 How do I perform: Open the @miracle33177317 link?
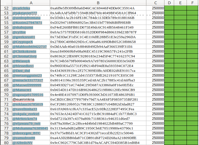coord(28,80)
